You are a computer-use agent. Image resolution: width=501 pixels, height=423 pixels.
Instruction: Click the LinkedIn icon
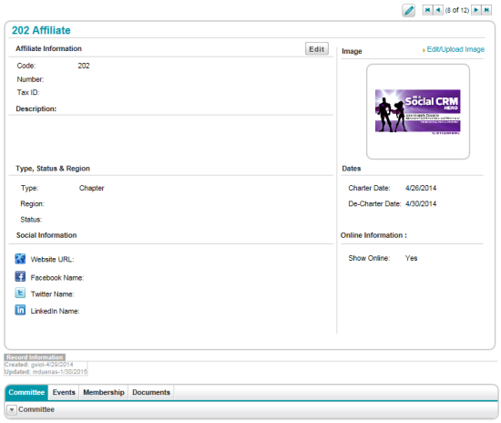20,310
